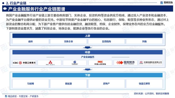Click the source note 资料来源：公开资料、智研咨询整理
175x98 pixels.
point(151,94)
